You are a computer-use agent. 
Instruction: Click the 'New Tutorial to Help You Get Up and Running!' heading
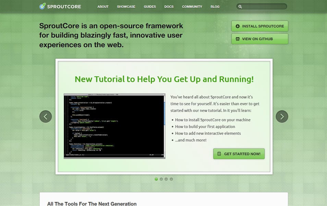[164, 79]
